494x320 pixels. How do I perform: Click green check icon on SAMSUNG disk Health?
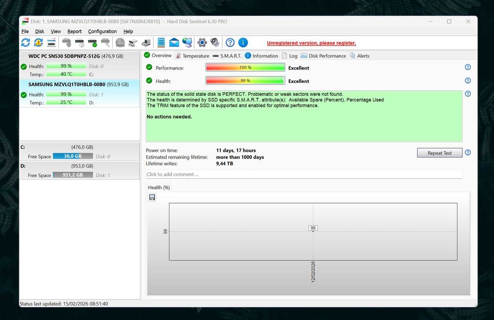pos(24,95)
